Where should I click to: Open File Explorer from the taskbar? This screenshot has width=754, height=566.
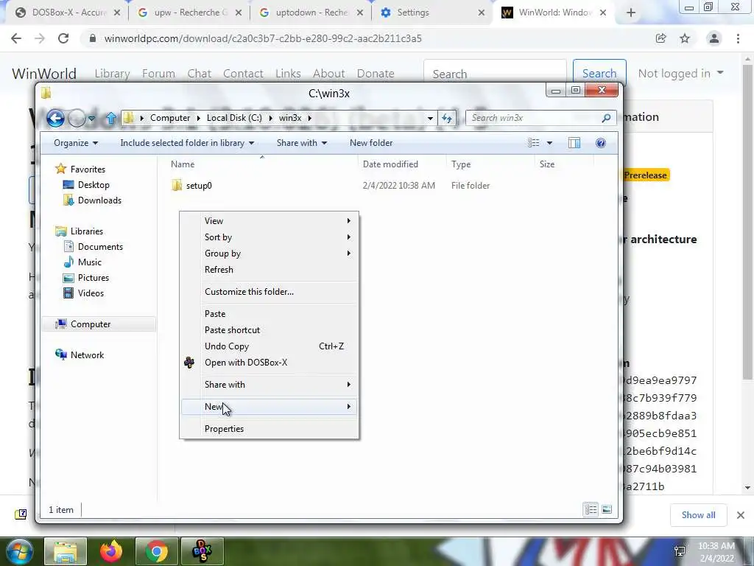click(66, 551)
